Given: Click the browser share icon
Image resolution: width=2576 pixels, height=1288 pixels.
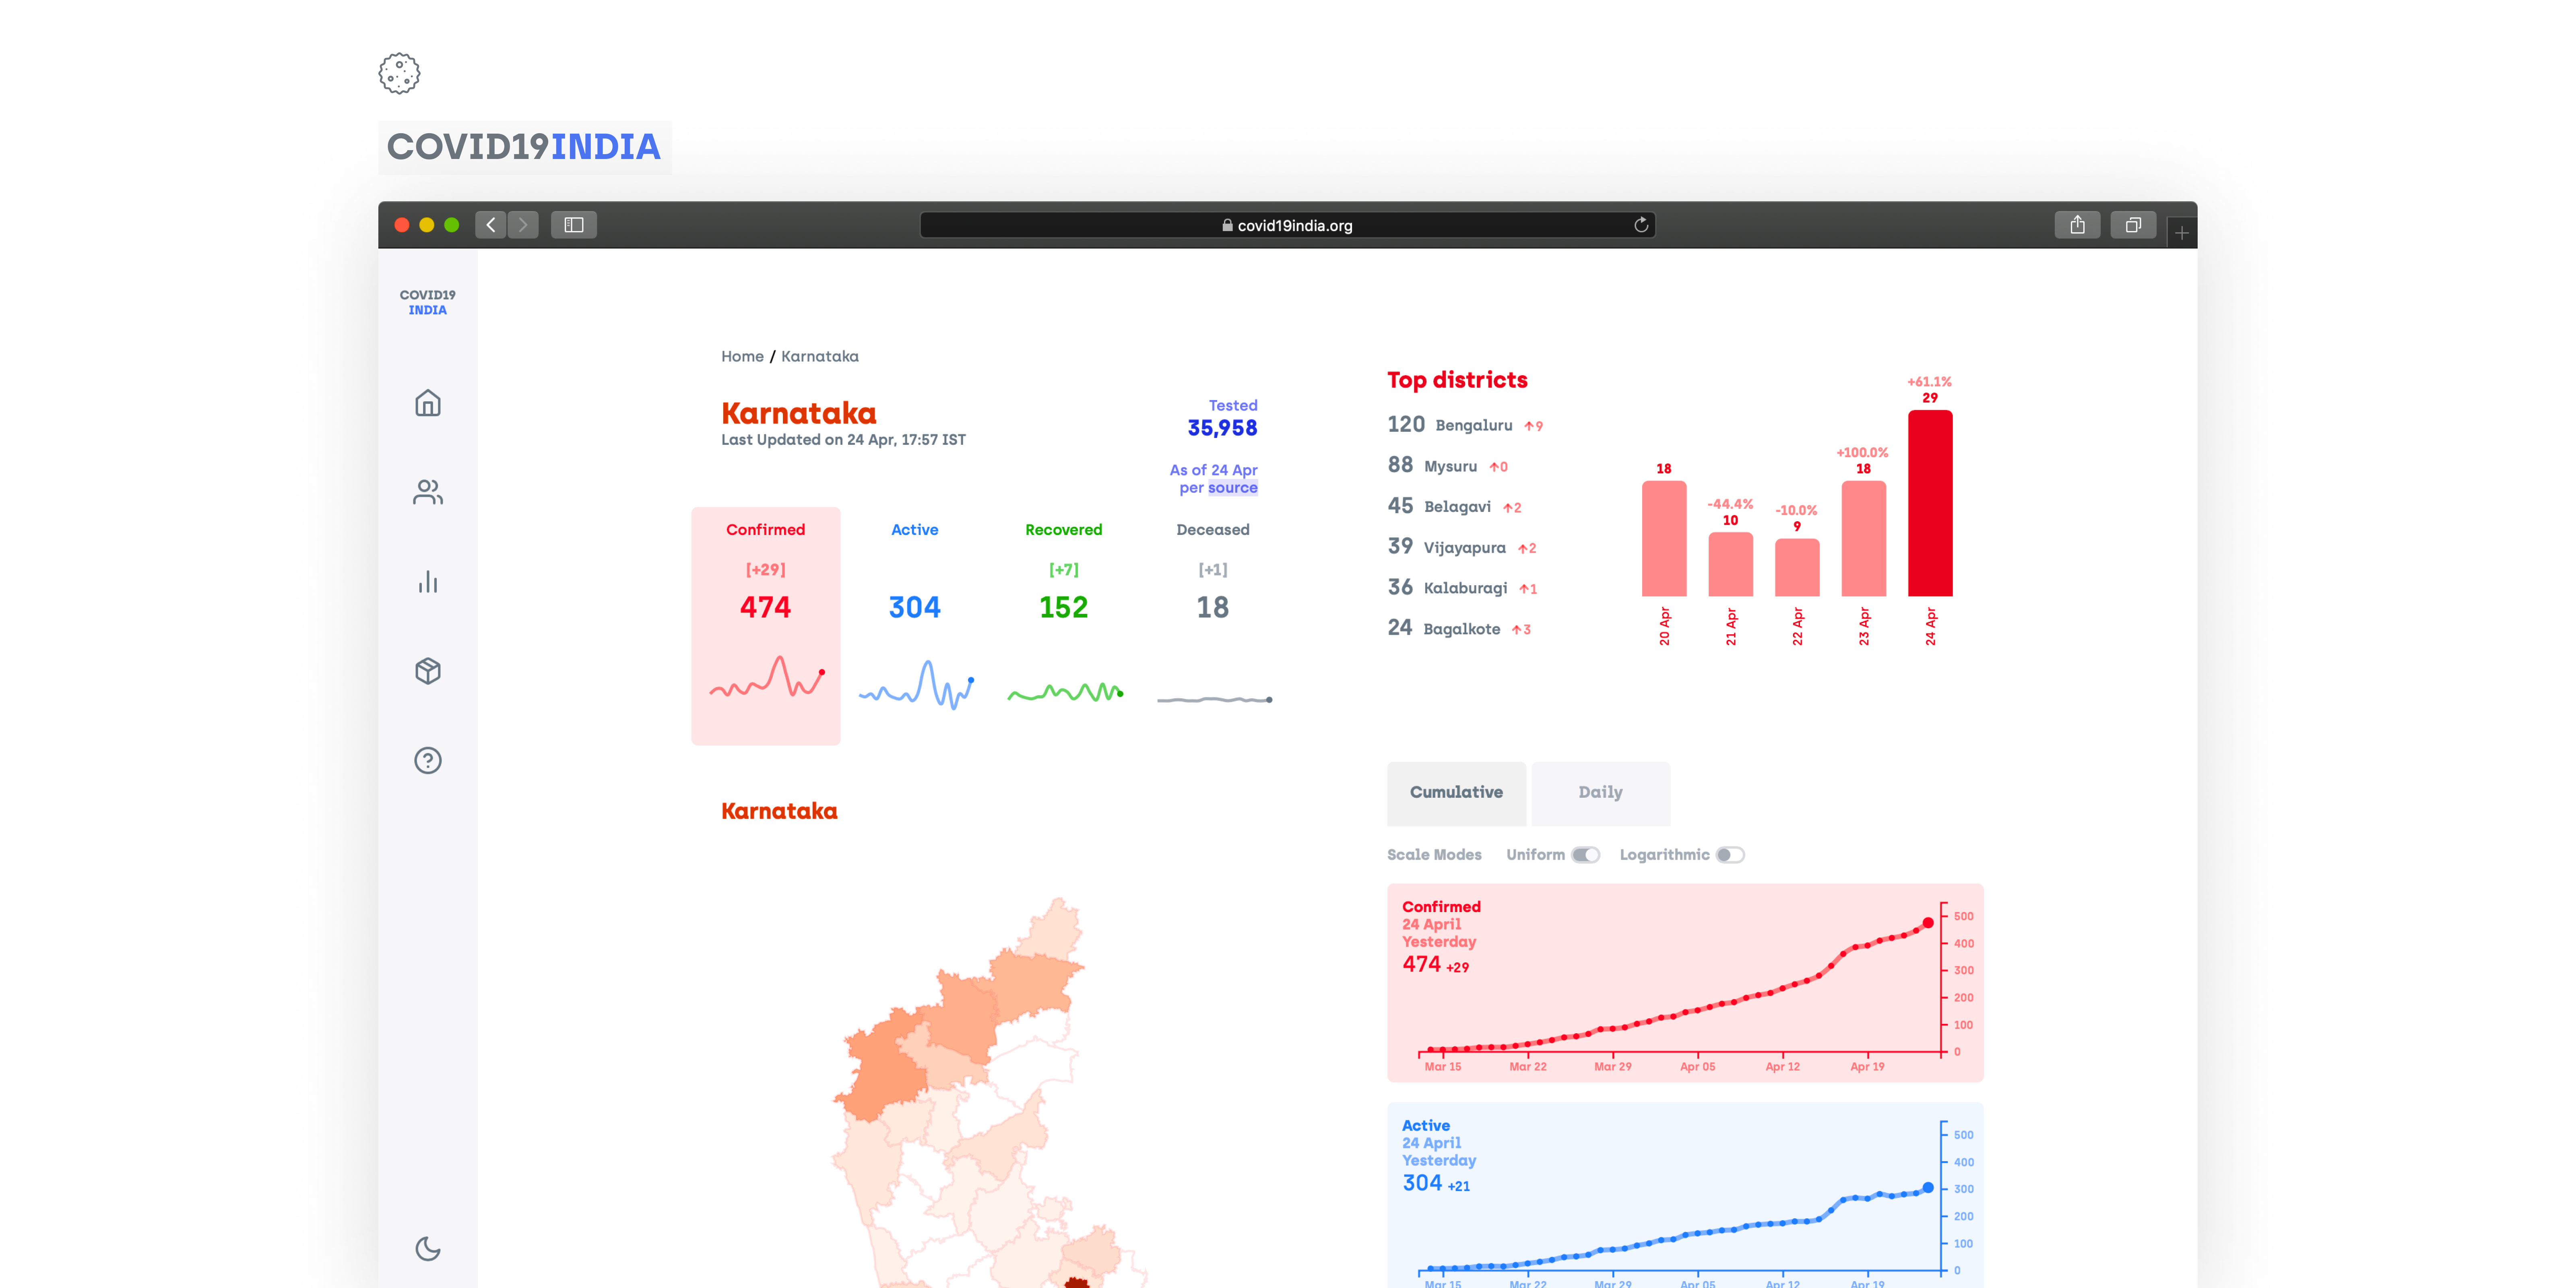Looking at the screenshot, I should [x=2077, y=225].
